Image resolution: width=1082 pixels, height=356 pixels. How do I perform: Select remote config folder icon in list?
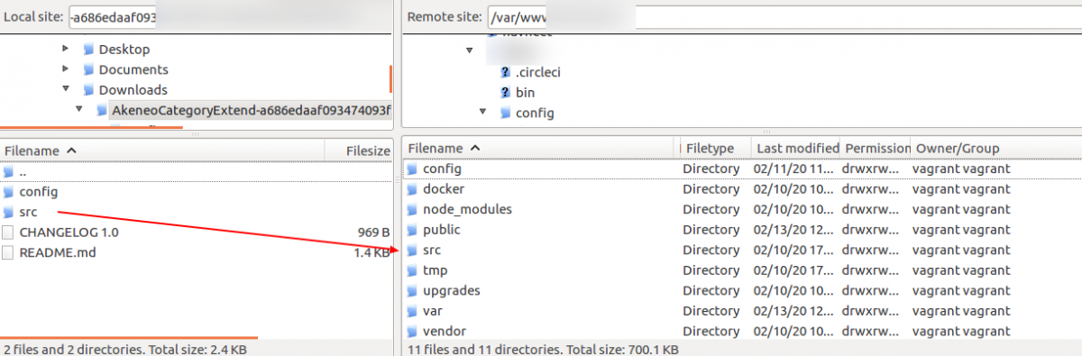[412, 169]
